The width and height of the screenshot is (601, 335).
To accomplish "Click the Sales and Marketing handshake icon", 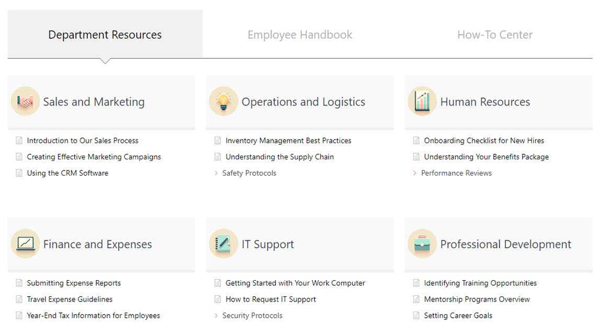I will (25, 101).
